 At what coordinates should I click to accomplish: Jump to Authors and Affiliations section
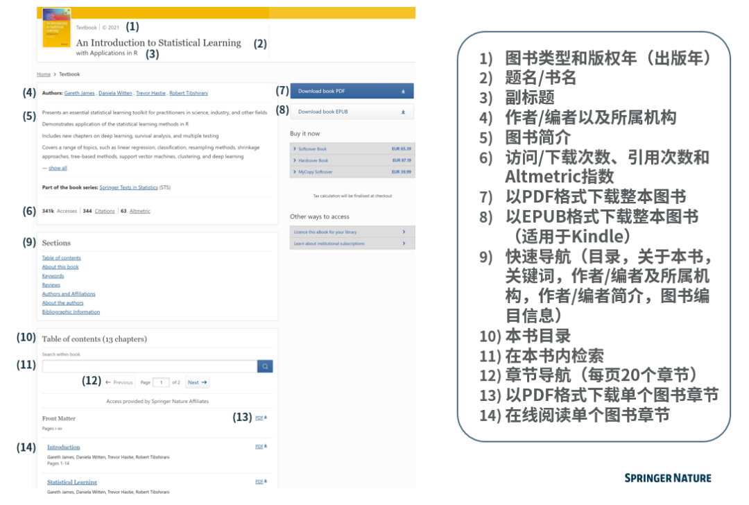point(69,294)
